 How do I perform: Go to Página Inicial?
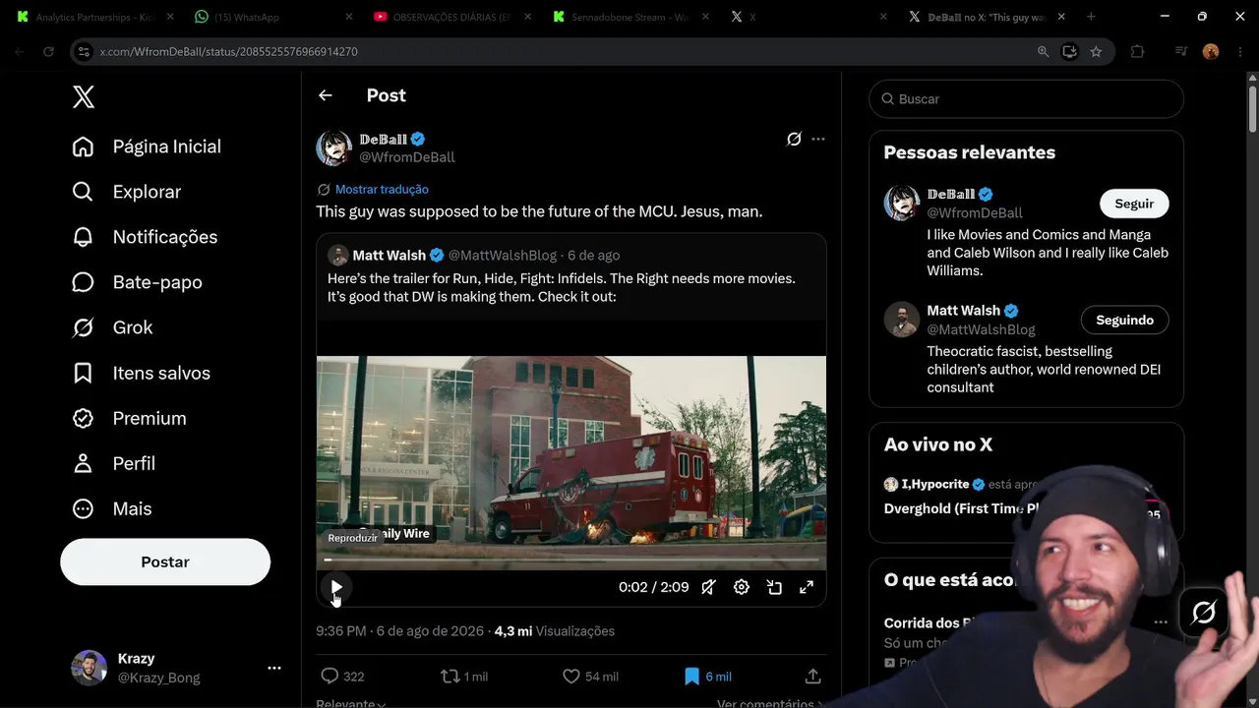[147, 147]
